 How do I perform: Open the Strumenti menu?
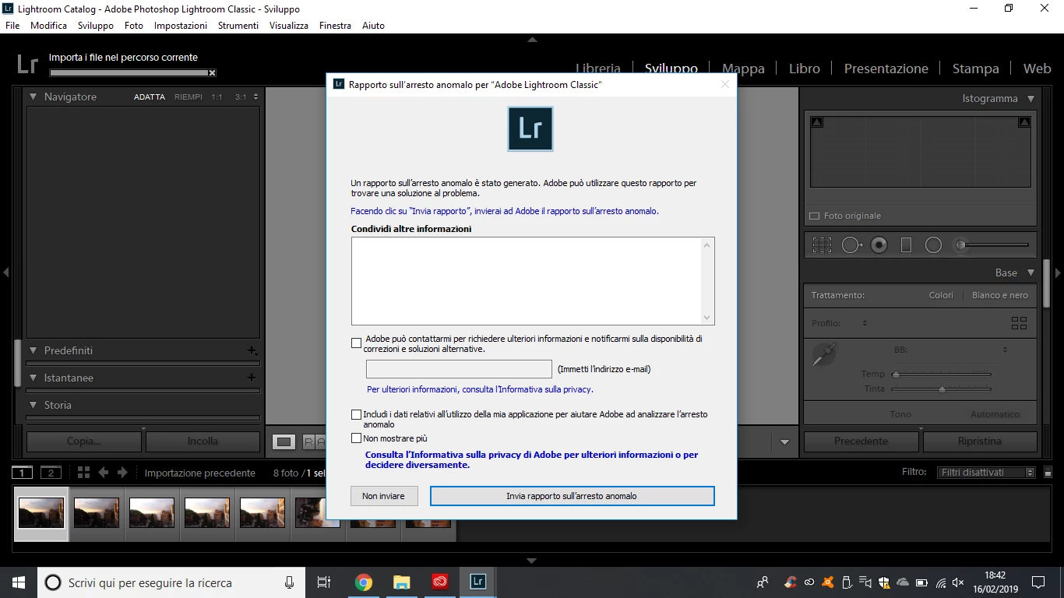coord(238,26)
